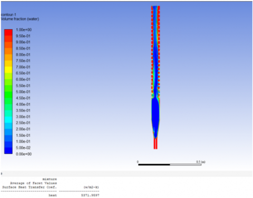Click the yellow segment of the colorbar
The width and height of the screenshot is (253, 198).
(8, 70)
